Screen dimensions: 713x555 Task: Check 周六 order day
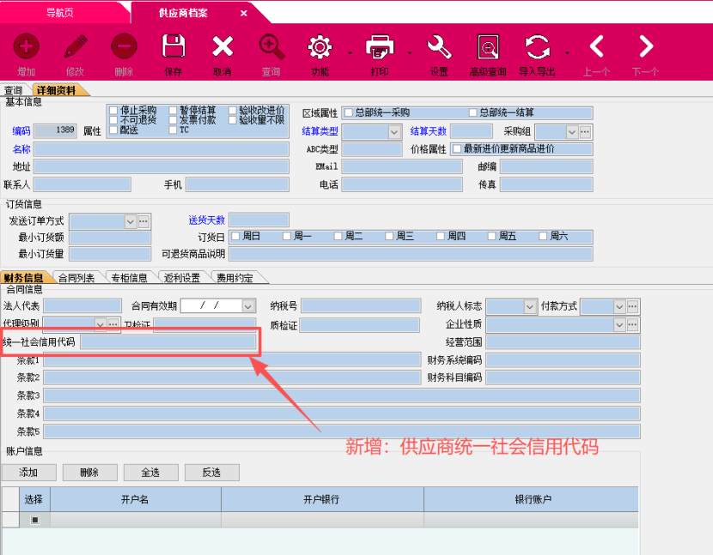point(543,236)
